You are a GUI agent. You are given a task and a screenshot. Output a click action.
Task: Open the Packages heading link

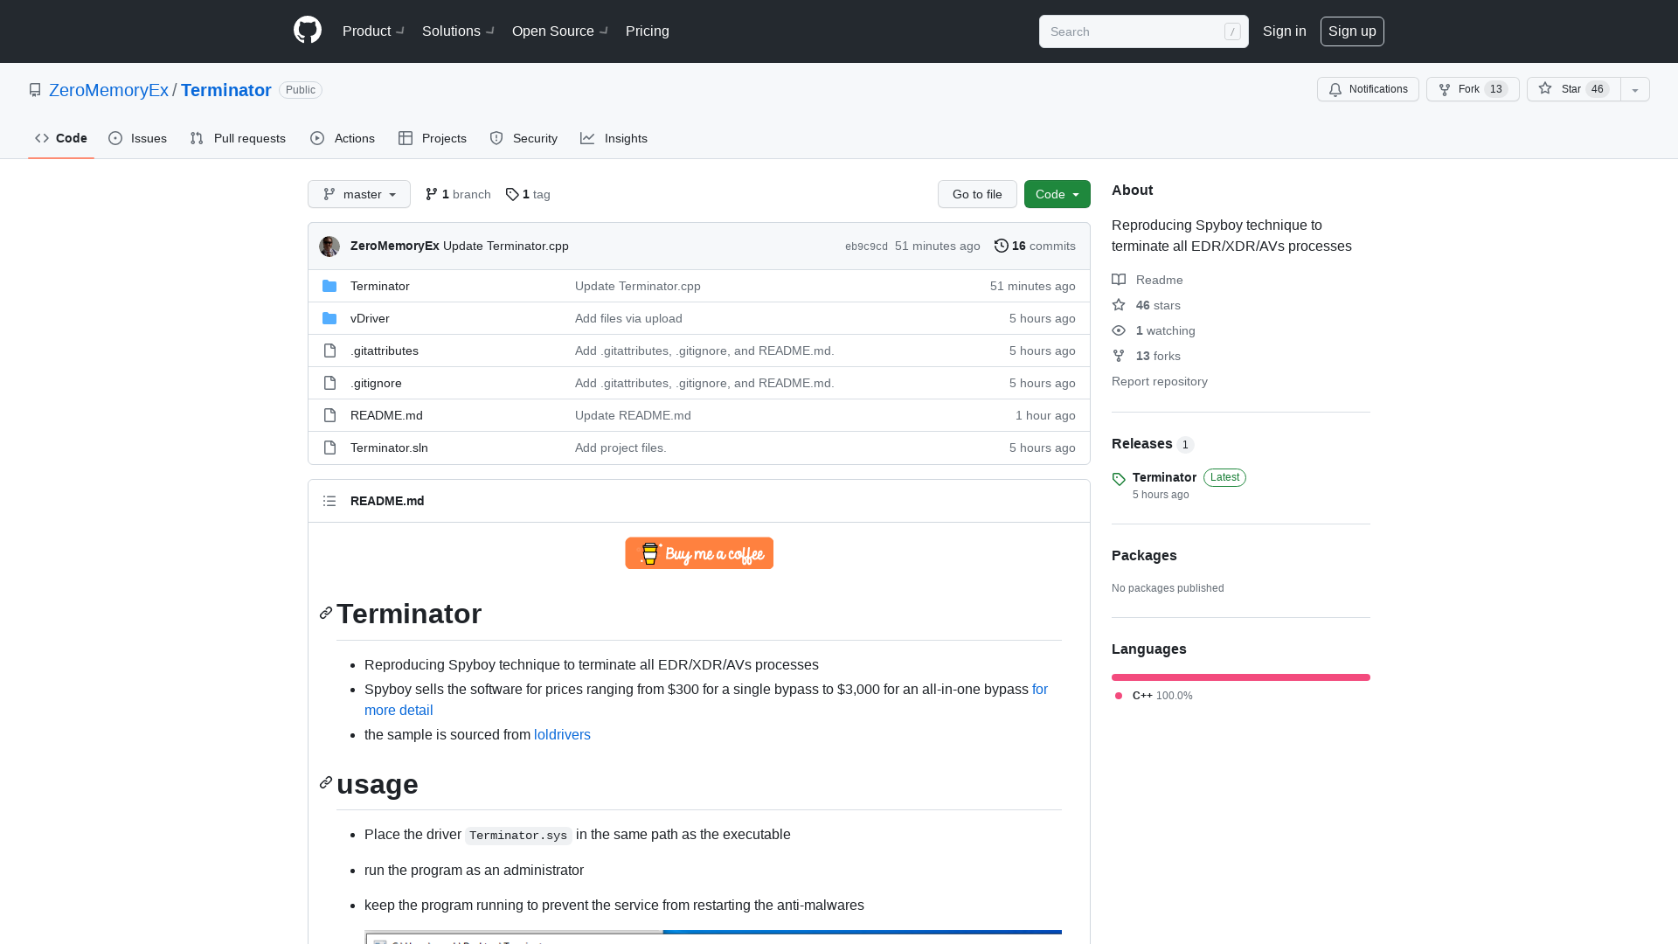1144,556
